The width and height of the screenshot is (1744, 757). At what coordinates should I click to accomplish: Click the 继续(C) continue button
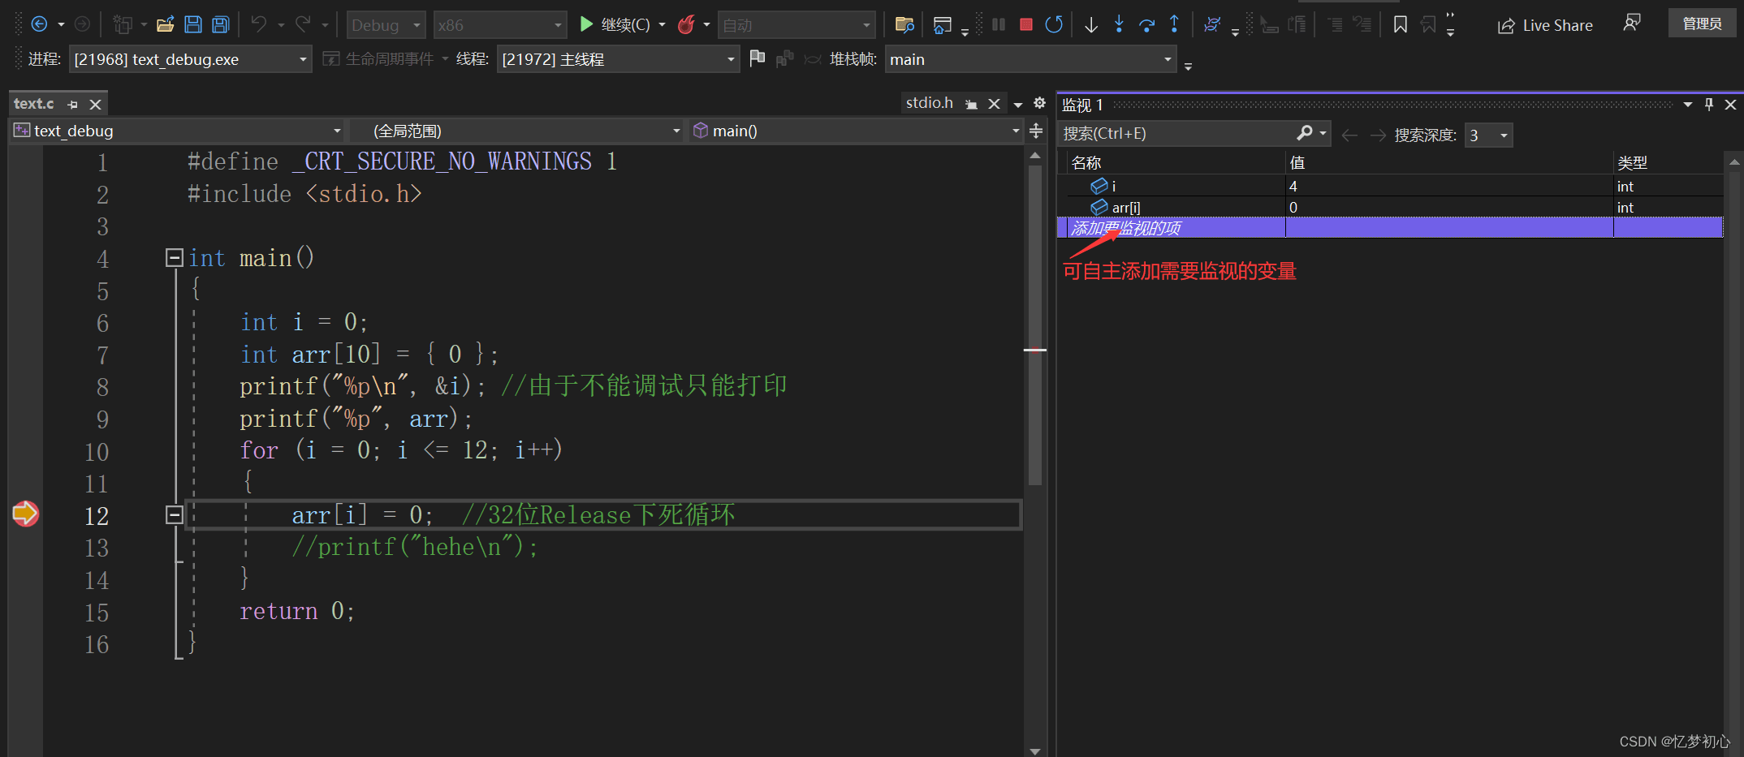point(615,25)
